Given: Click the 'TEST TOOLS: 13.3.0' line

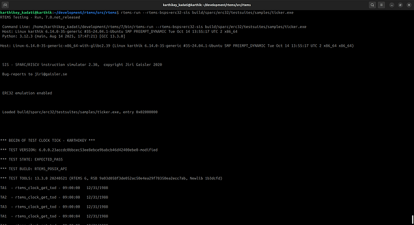Looking at the screenshot, I should (111, 178).
